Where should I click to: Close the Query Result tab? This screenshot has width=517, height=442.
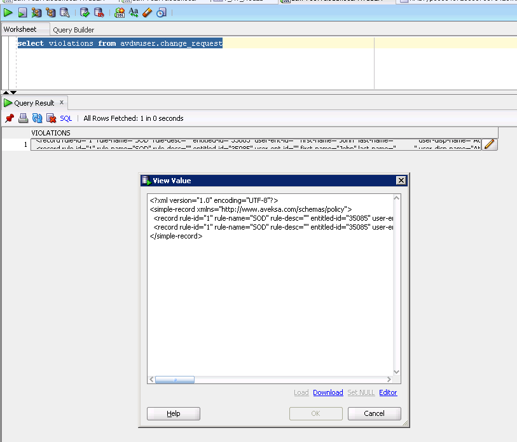coord(62,102)
